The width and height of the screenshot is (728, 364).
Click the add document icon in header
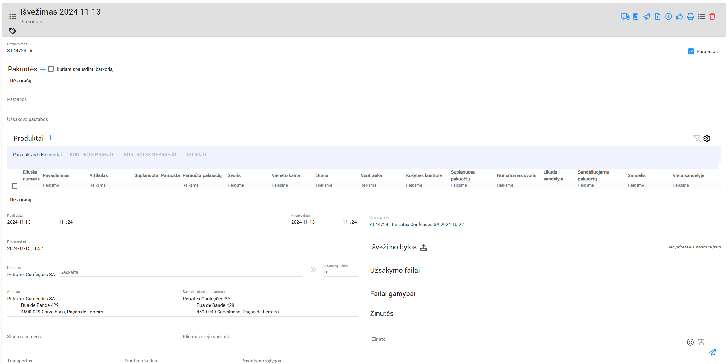click(x=657, y=16)
